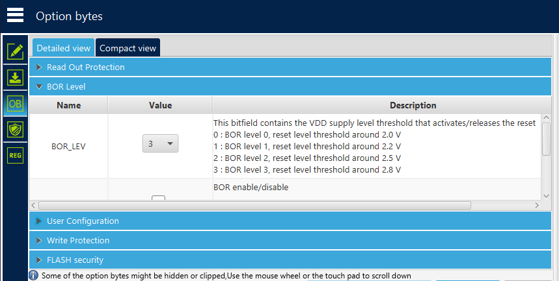The image size is (559, 281).
Task: Select the BOR_LEV name cell
Action: pyautogui.click(x=68, y=146)
